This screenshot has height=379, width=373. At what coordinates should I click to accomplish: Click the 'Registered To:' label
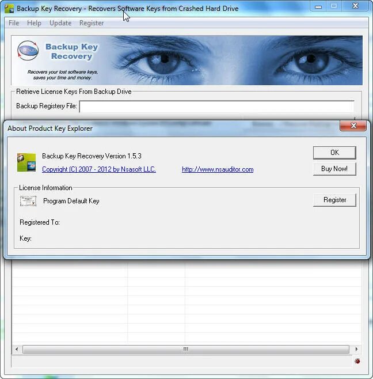40,222
